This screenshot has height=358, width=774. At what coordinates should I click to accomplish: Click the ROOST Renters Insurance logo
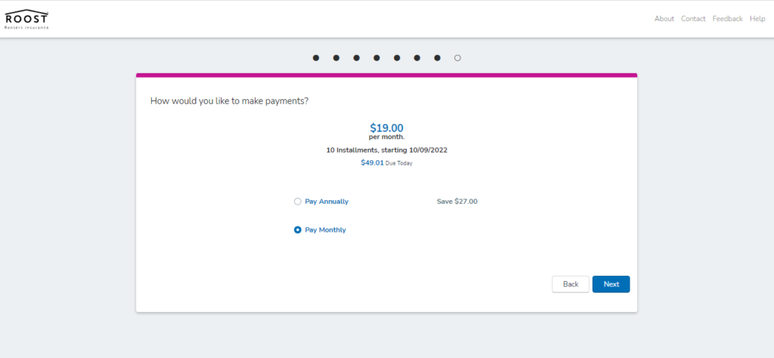pyautogui.click(x=26, y=19)
